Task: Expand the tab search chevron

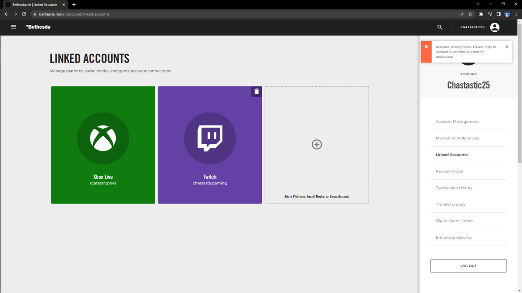Action: (478, 4)
